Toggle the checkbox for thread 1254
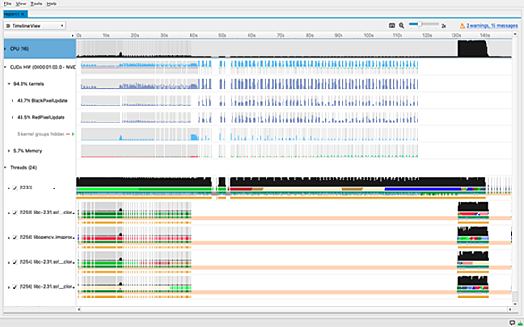Viewport: 524px width, 327px height. pyautogui.click(x=15, y=262)
